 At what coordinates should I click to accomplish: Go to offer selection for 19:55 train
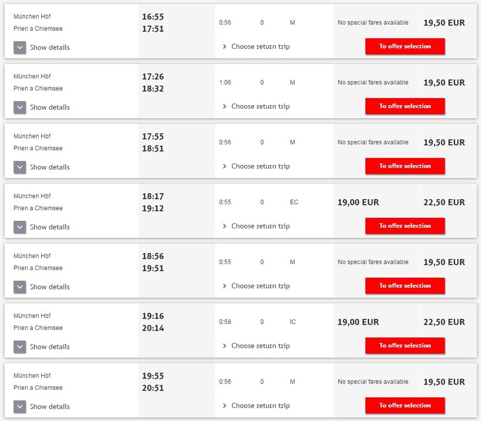pyautogui.click(x=405, y=406)
